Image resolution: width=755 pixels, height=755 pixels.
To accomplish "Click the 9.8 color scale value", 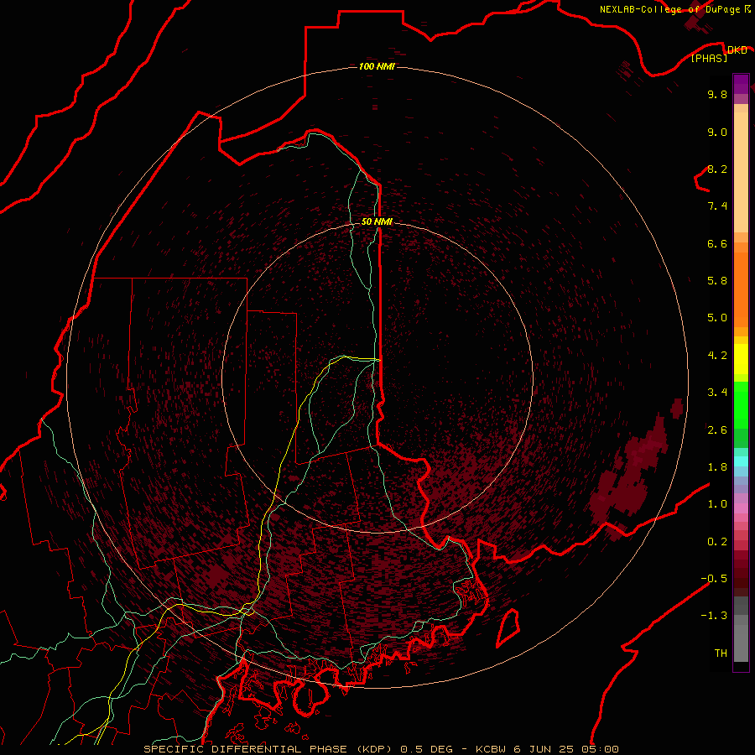I will [717, 94].
